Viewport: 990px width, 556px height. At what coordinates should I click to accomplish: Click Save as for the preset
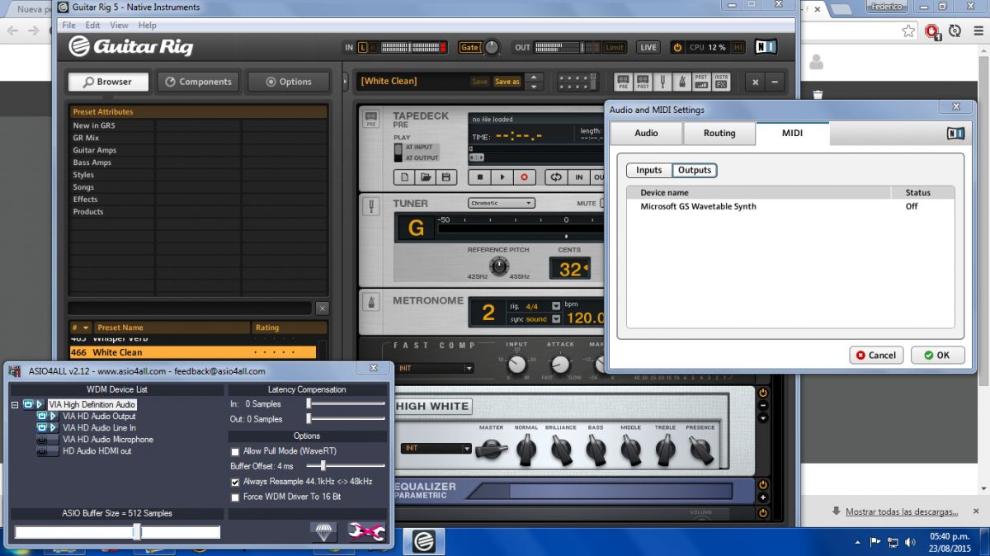coord(507,82)
